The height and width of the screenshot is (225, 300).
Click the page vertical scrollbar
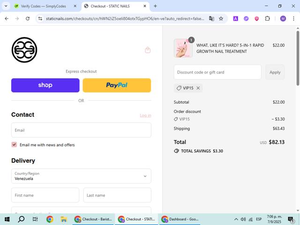[298, 58]
